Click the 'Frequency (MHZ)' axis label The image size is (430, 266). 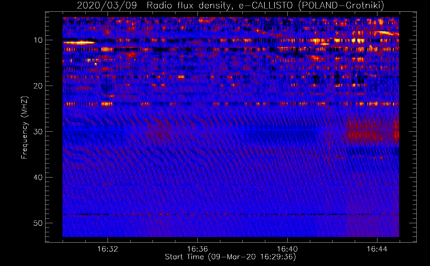[x=24, y=128]
